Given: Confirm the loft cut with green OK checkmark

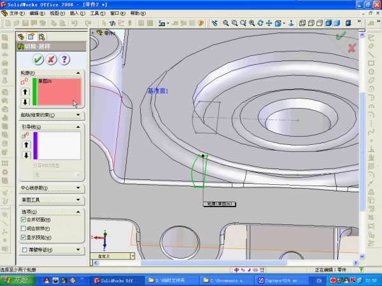Looking at the screenshot, I should point(38,59).
